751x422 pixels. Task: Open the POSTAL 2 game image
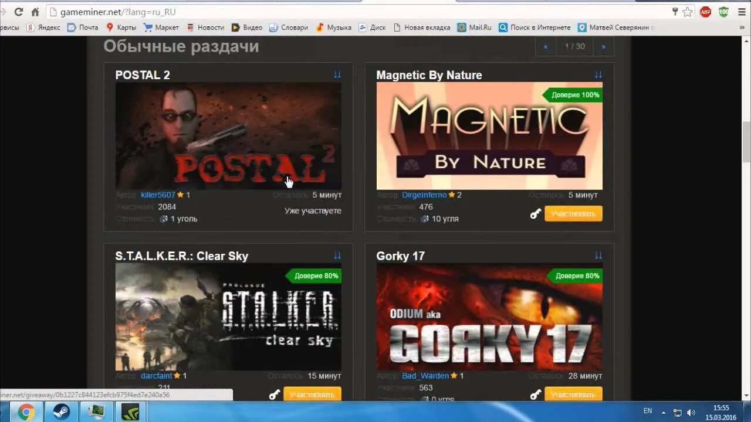pos(228,135)
